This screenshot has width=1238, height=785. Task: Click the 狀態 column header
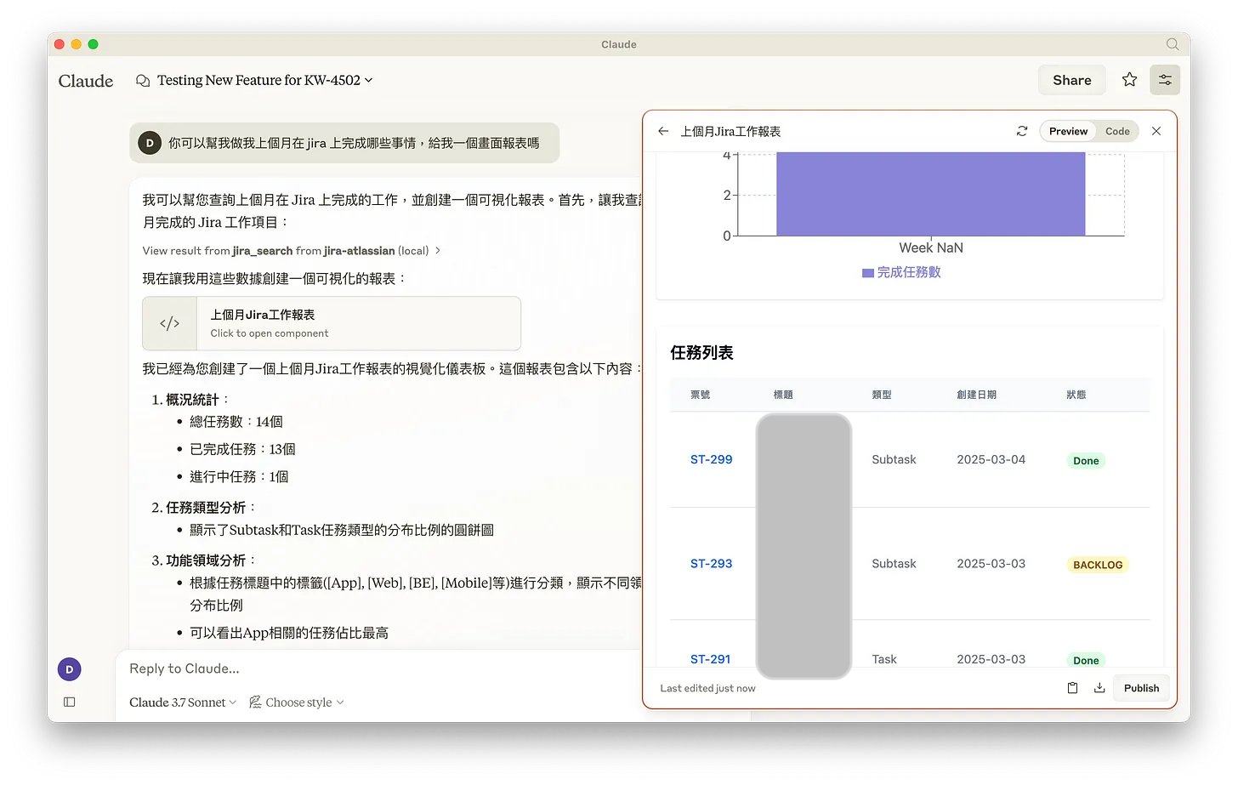pyautogui.click(x=1076, y=395)
